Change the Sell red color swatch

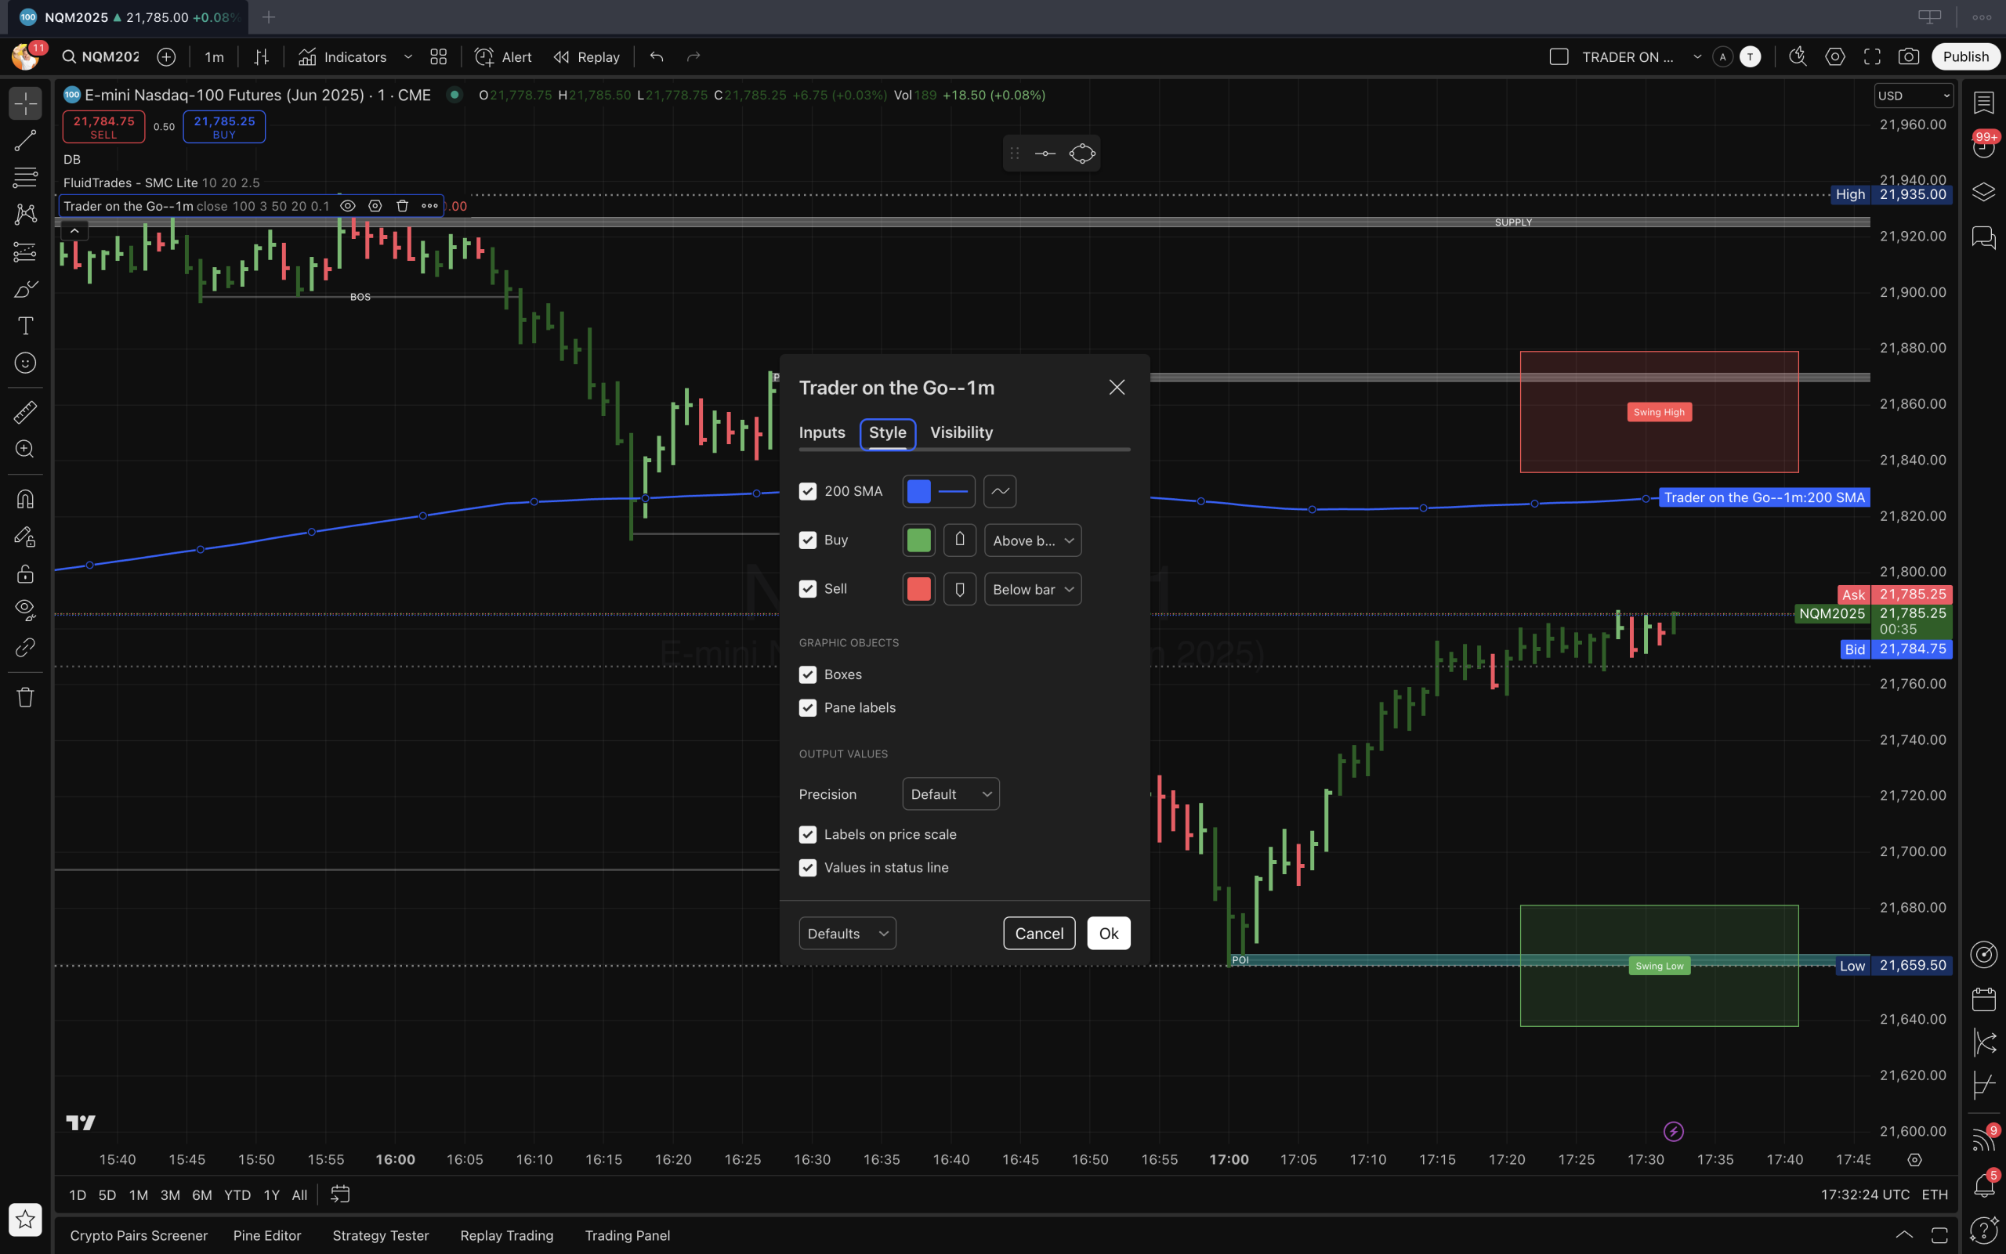[918, 589]
